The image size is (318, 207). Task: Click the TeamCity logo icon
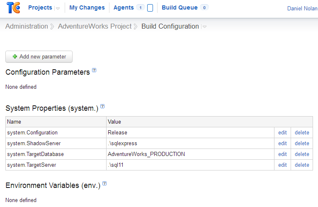tap(14, 8)
